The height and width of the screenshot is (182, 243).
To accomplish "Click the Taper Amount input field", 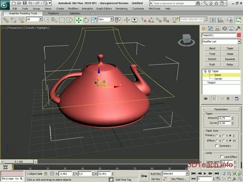I will 224,118.
